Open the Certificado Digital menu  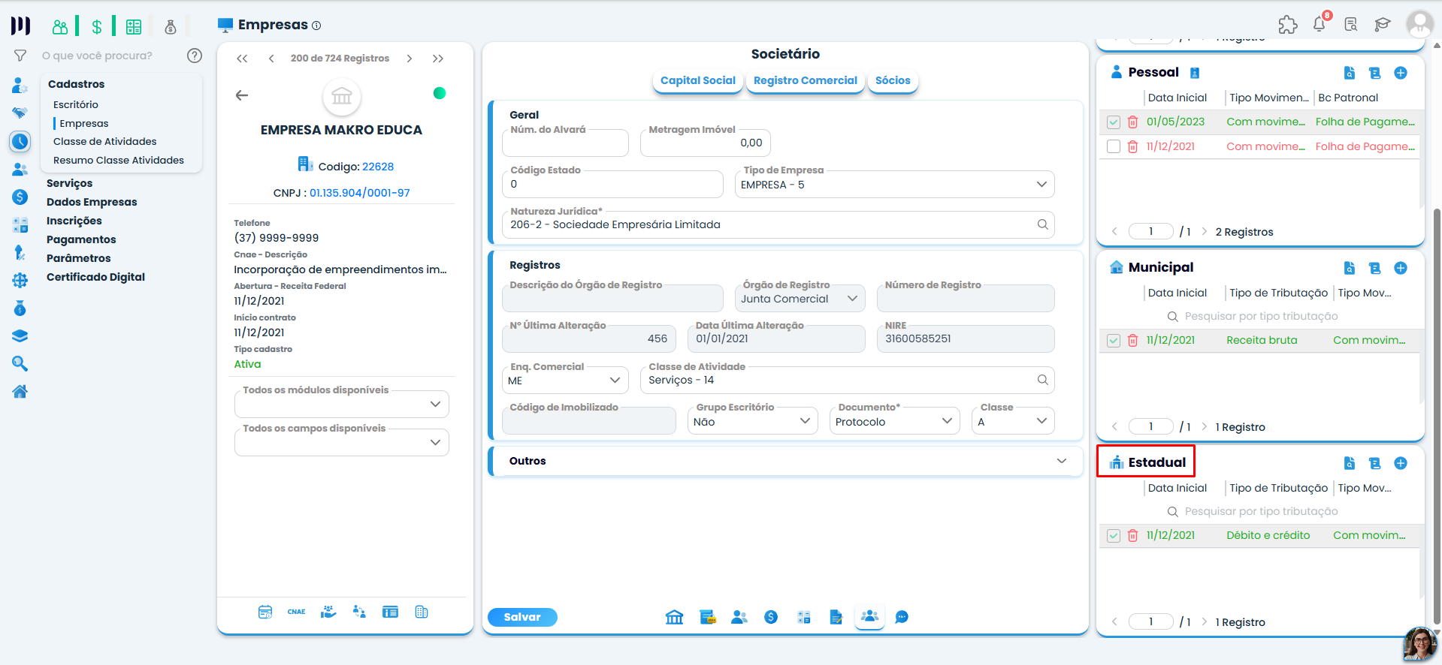coord(95,277)
